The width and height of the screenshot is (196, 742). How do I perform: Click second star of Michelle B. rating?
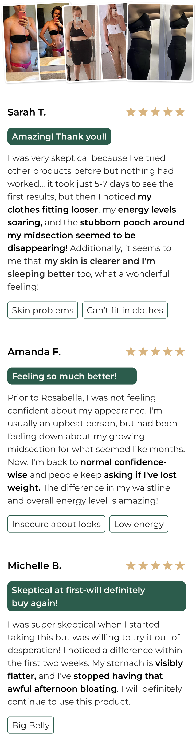coord(143,565)
